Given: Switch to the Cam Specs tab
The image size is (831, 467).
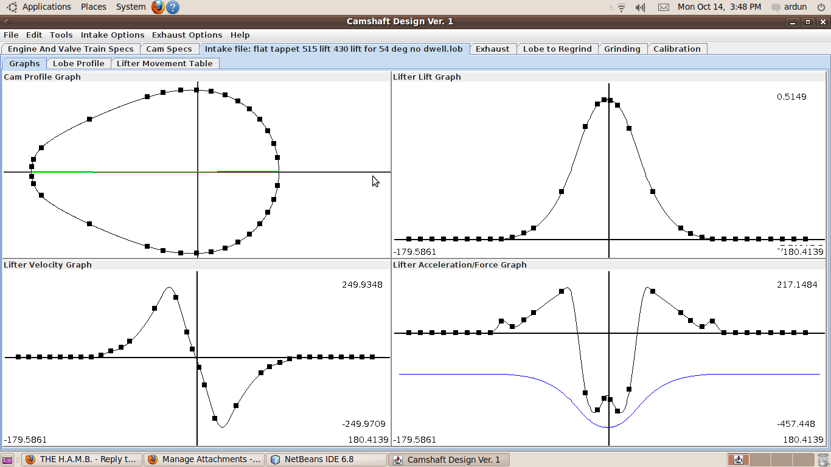Looking at the screenshot, I should tap(169, 49).
